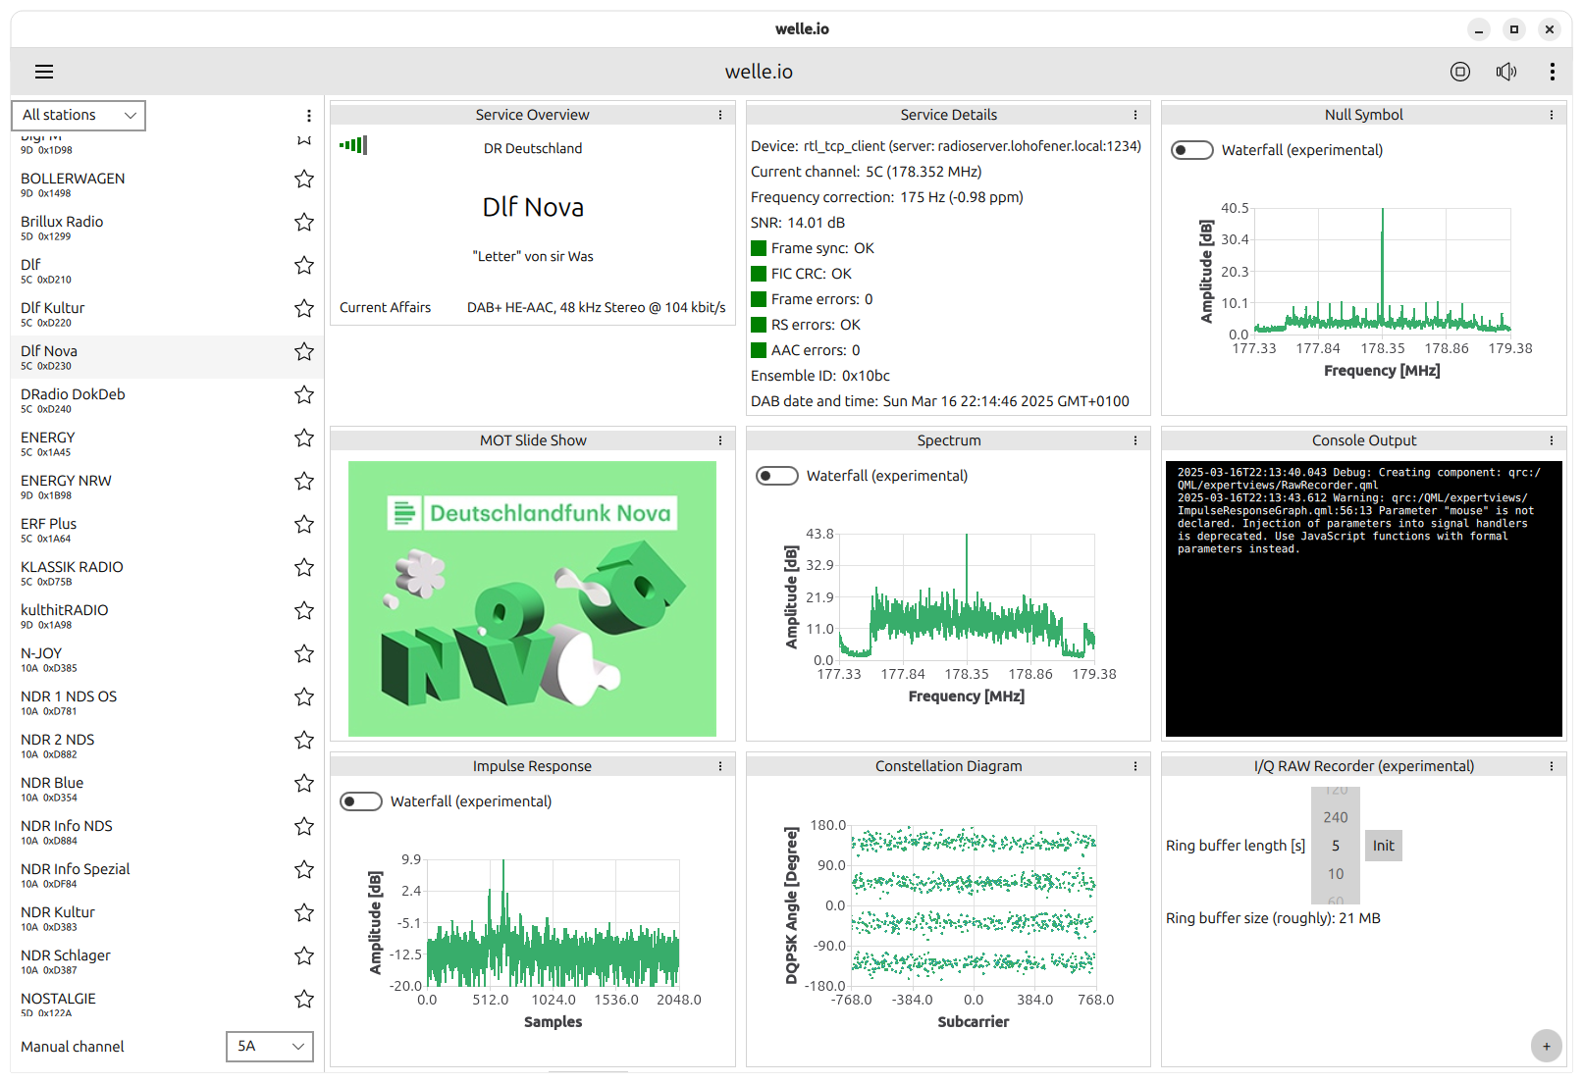Favorite NDR 2 NDS via star
The height and width of the screenshot is (1083, 1583).
[304, 741]
